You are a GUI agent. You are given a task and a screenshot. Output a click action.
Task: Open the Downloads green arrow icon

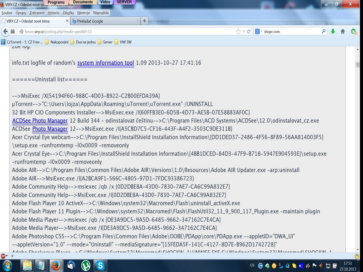click(333, 32)
